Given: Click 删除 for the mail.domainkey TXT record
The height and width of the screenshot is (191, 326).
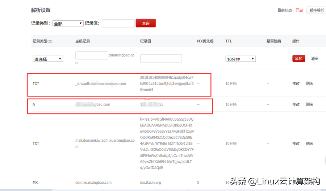Looking at the screenshot, I should (309, 144).
